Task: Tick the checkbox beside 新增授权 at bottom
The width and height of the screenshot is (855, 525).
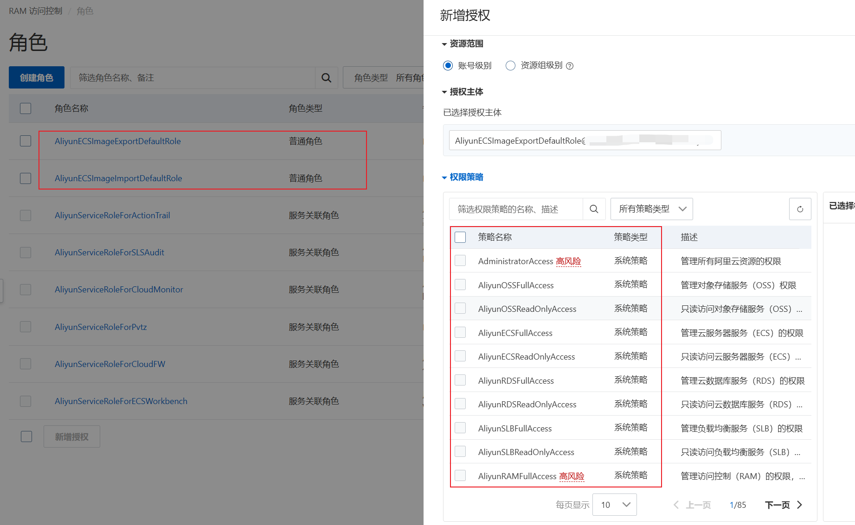Action: click(26, 436)
